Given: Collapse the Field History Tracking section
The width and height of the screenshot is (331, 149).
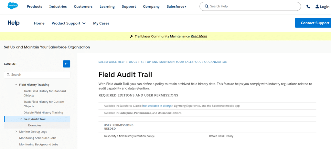Looking at the screenshot, I should pyautogui.click(x=16, y=85).
